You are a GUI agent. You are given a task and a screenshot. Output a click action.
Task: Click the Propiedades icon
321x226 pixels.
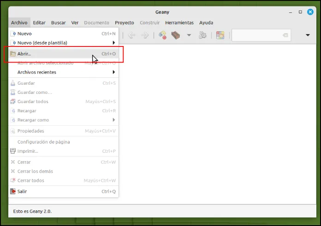pyautogui.click(x=13, y=131)
